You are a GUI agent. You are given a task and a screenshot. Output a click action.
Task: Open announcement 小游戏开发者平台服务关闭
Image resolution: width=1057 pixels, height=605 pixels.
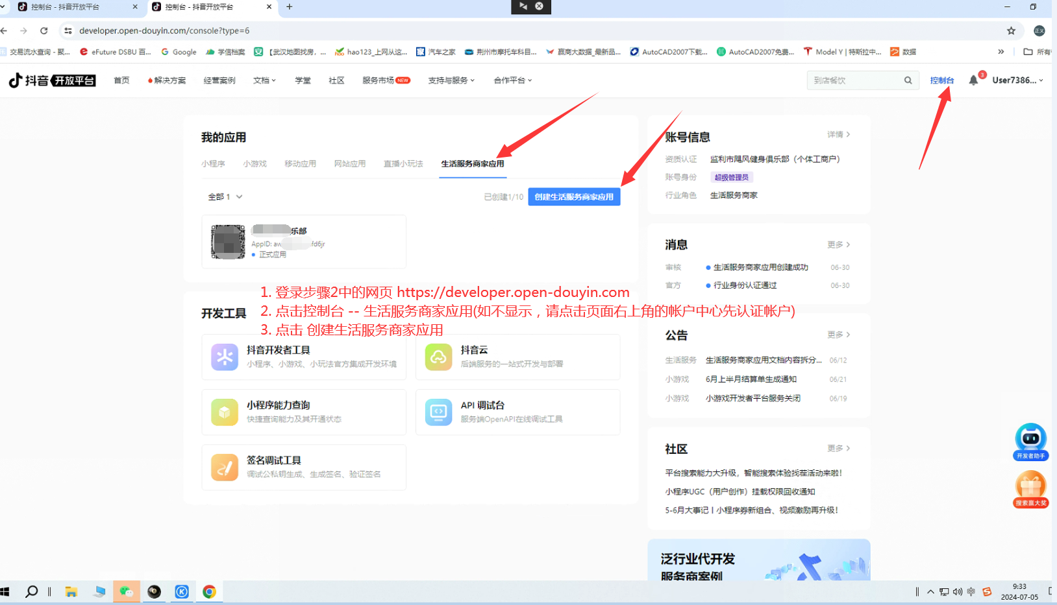(753, 398)
